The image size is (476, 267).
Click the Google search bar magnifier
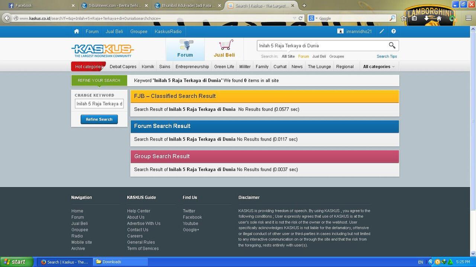click(x=392, y=18)
